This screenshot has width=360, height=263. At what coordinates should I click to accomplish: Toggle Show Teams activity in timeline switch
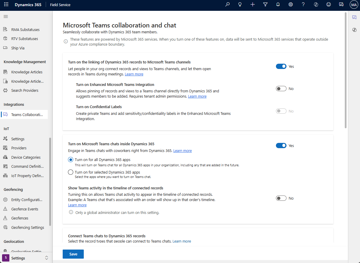coord(281,198)
